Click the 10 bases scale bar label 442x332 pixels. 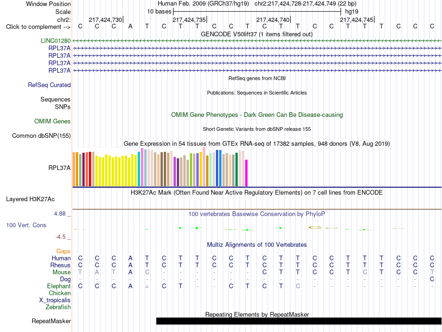(159, 12)
